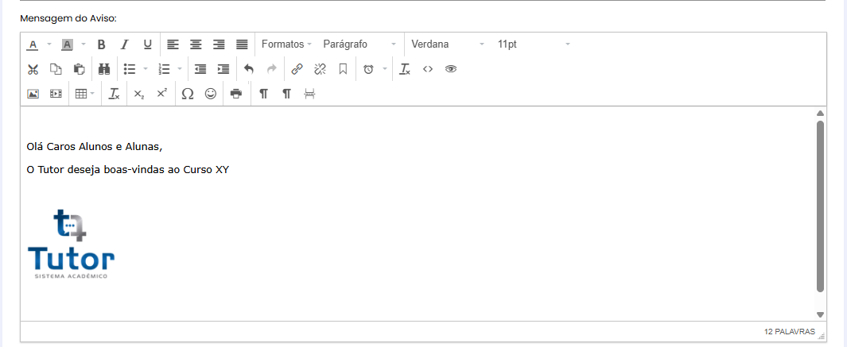Toggle underline formatting

click(147, 44)
